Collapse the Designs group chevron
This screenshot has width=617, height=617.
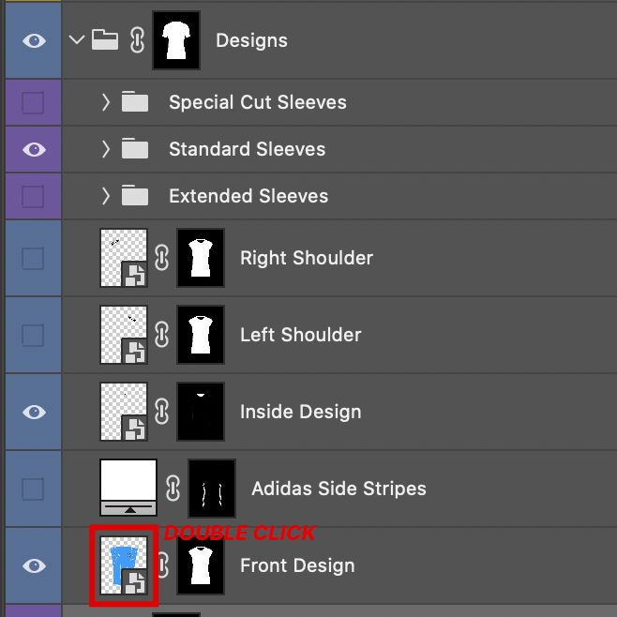tap(77, 40)
